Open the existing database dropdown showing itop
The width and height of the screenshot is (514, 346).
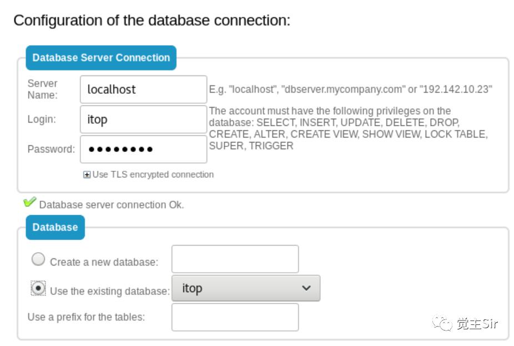245,288
